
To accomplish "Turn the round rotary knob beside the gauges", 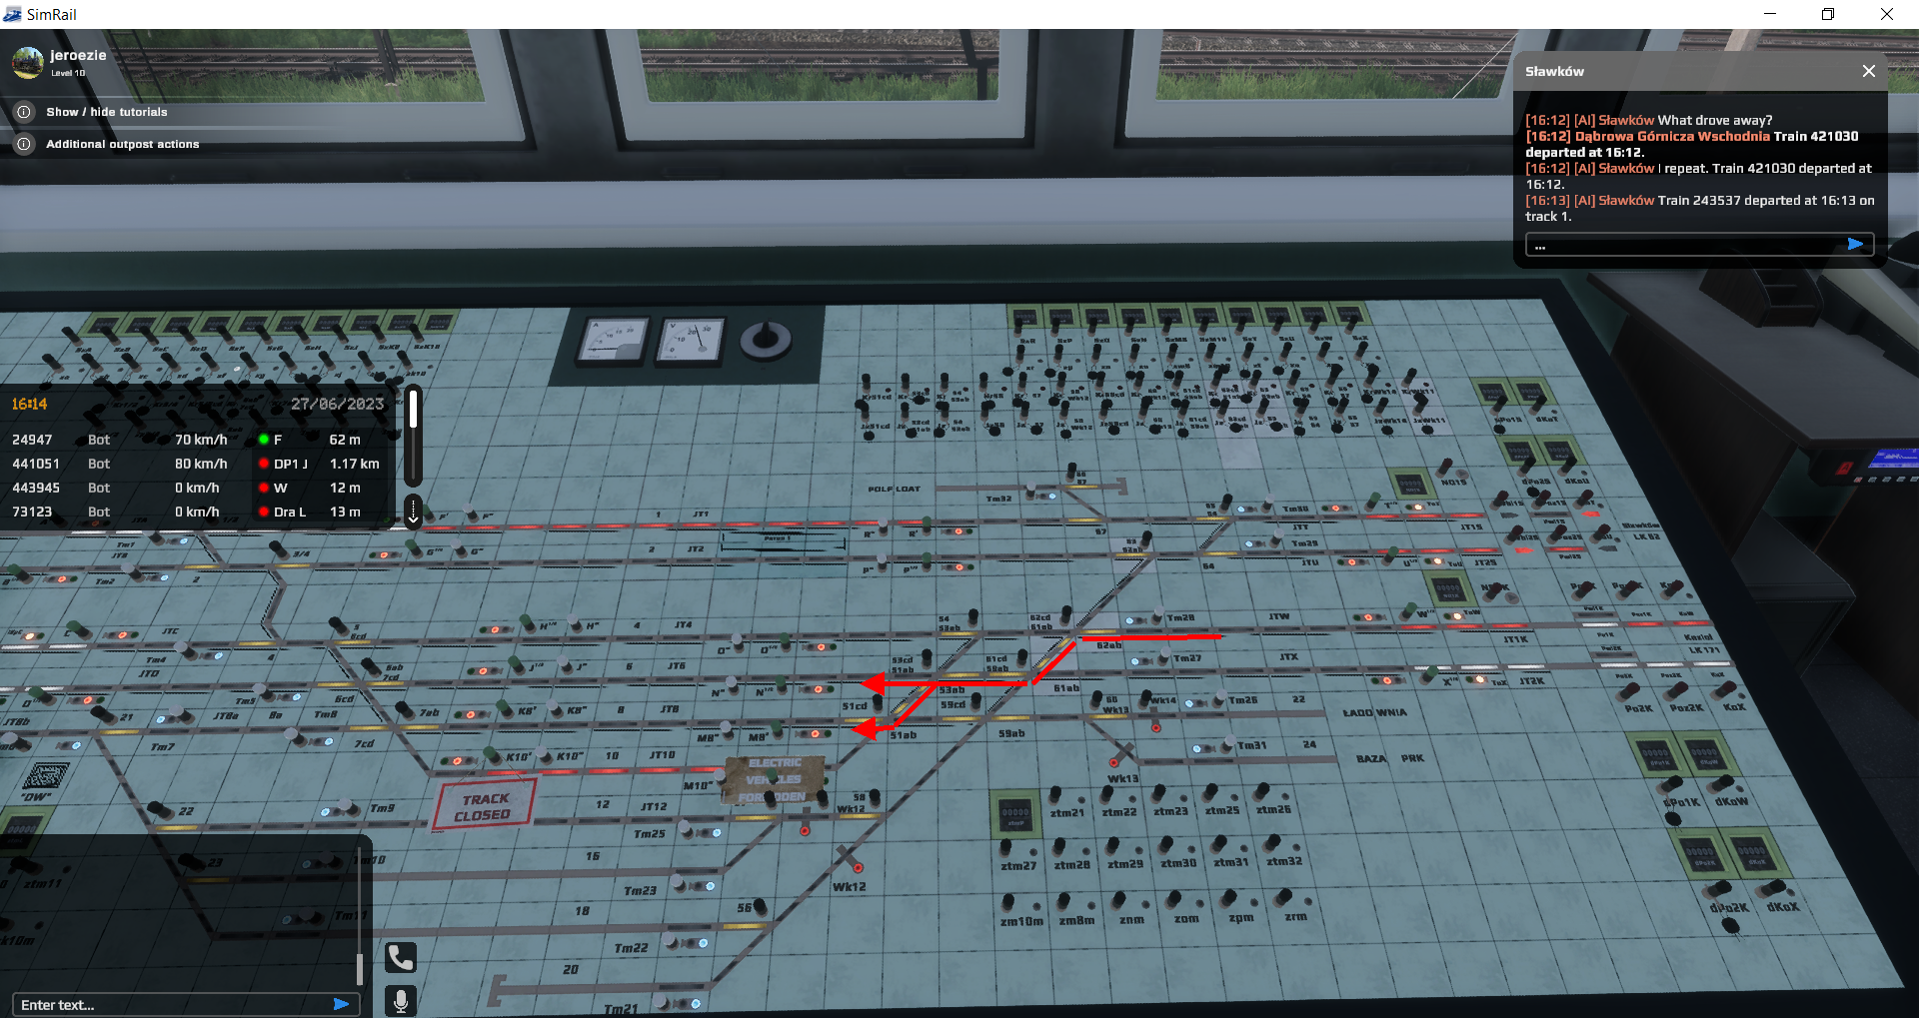I will point(766,340).
